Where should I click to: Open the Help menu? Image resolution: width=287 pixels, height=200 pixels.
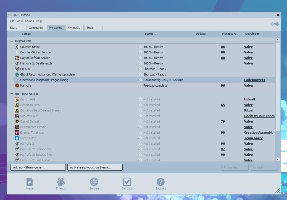[39, 21]
